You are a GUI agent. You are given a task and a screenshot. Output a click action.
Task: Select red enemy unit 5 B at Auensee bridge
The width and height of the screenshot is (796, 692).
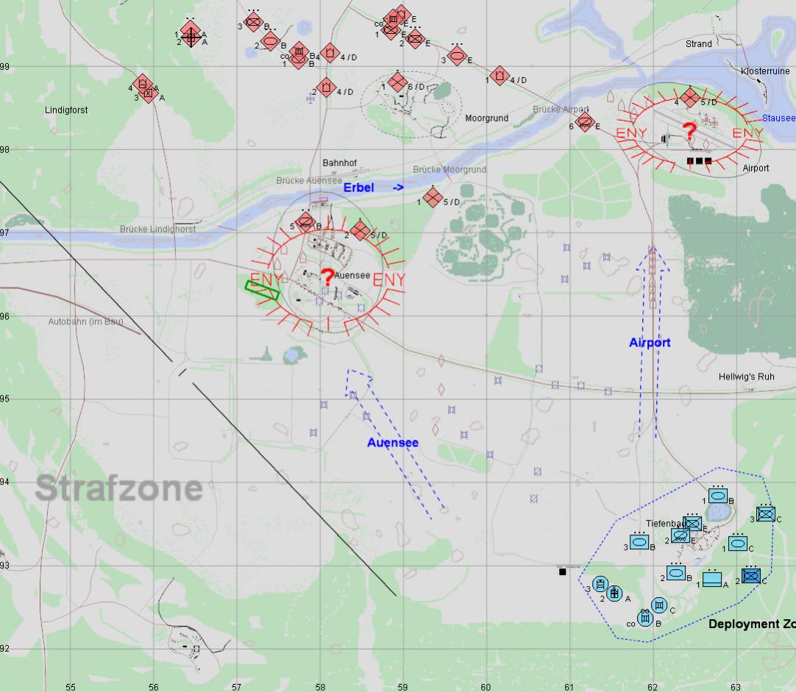click(305, 222)
